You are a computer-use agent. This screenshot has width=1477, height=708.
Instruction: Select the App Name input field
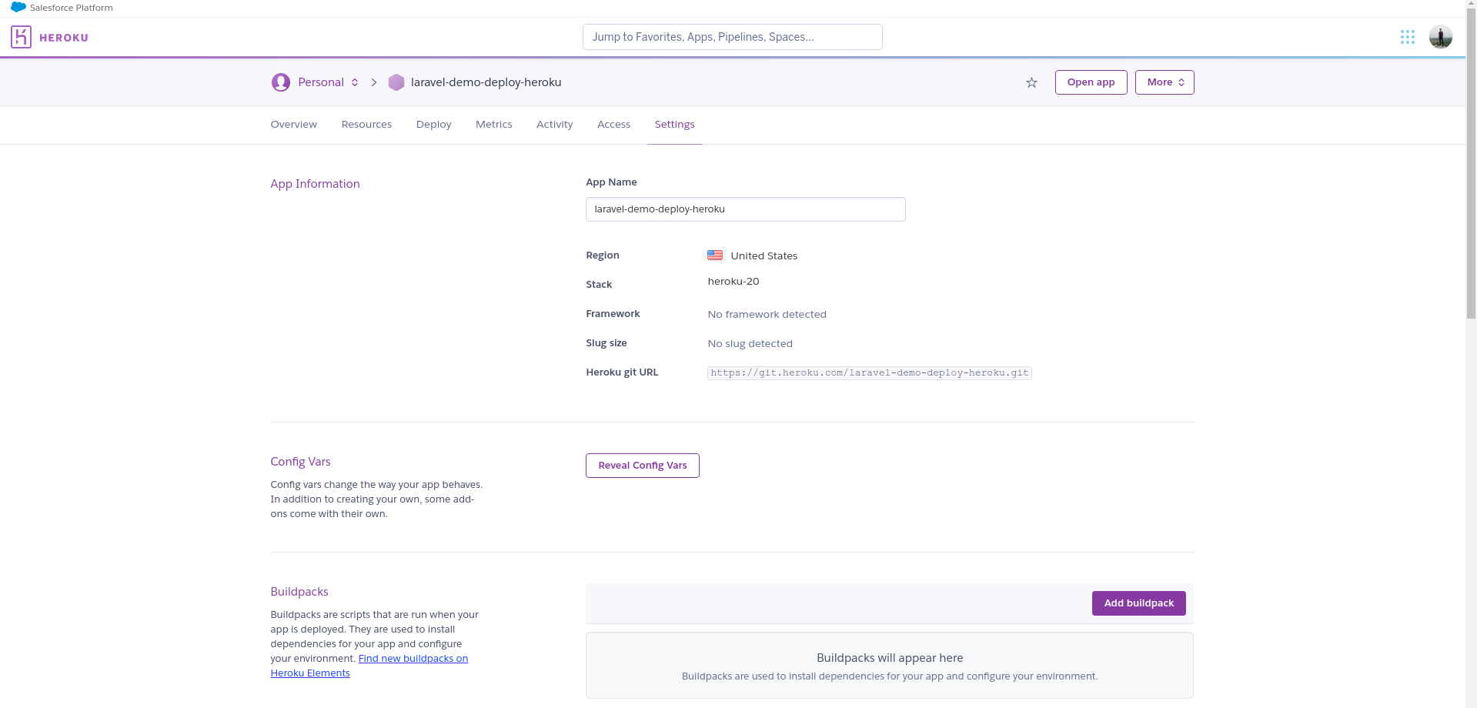coord(745,209)
